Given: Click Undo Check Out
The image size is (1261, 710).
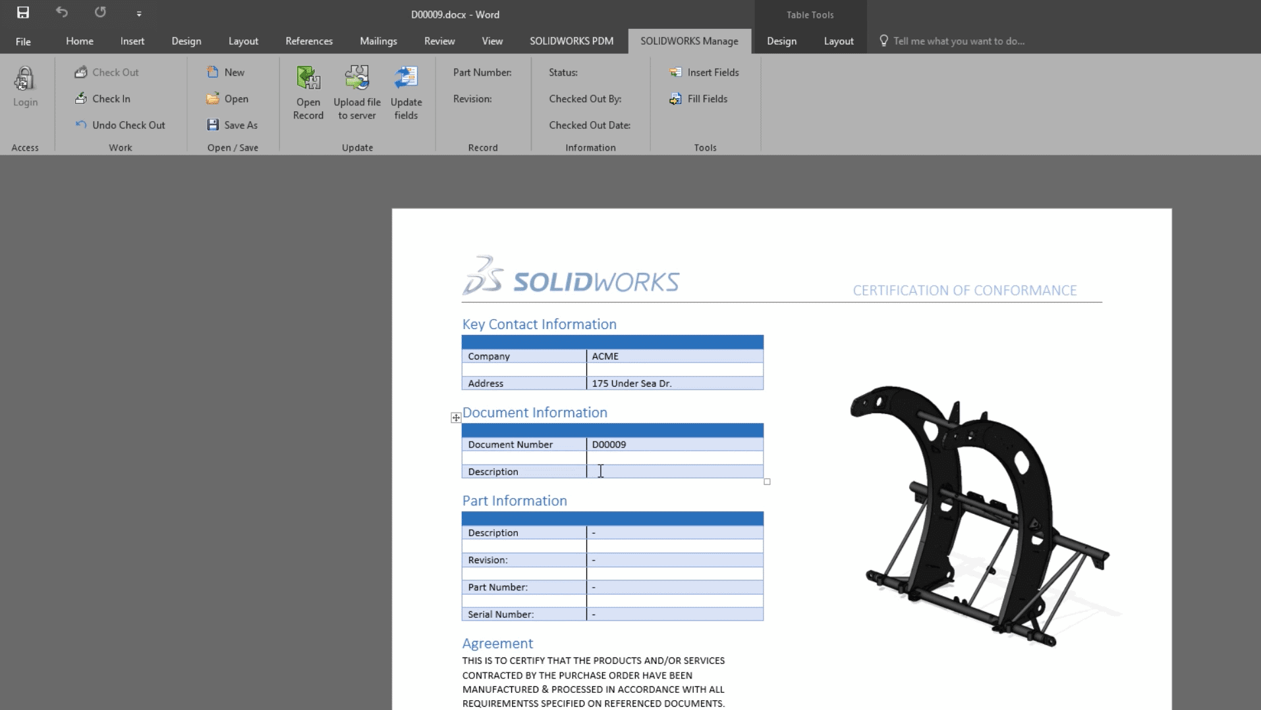Looking at the screenshot, I should click(x=121, y=124).
